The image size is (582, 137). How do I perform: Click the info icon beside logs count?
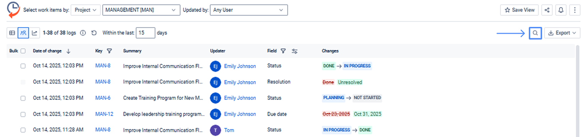83,33
